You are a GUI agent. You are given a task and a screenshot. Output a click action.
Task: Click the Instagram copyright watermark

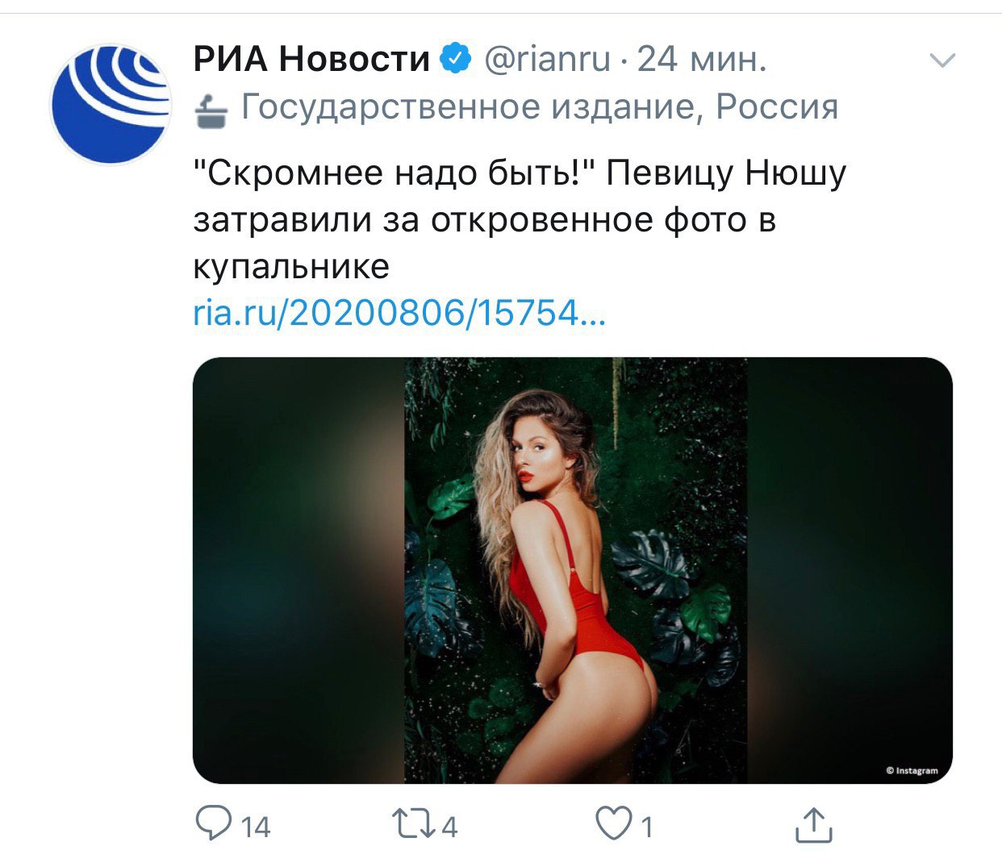[912, 770]
